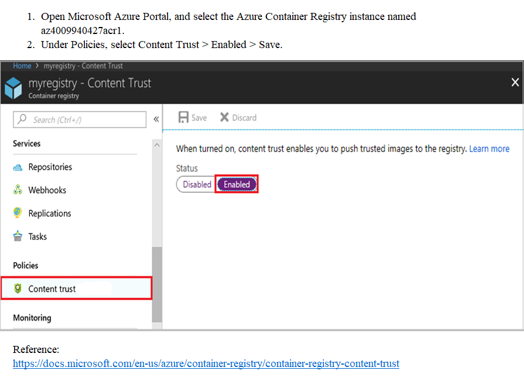The image size is (524, 384).
Task: Click the sidebar scrollbar thumb
Action: click(x=157, y=284)
